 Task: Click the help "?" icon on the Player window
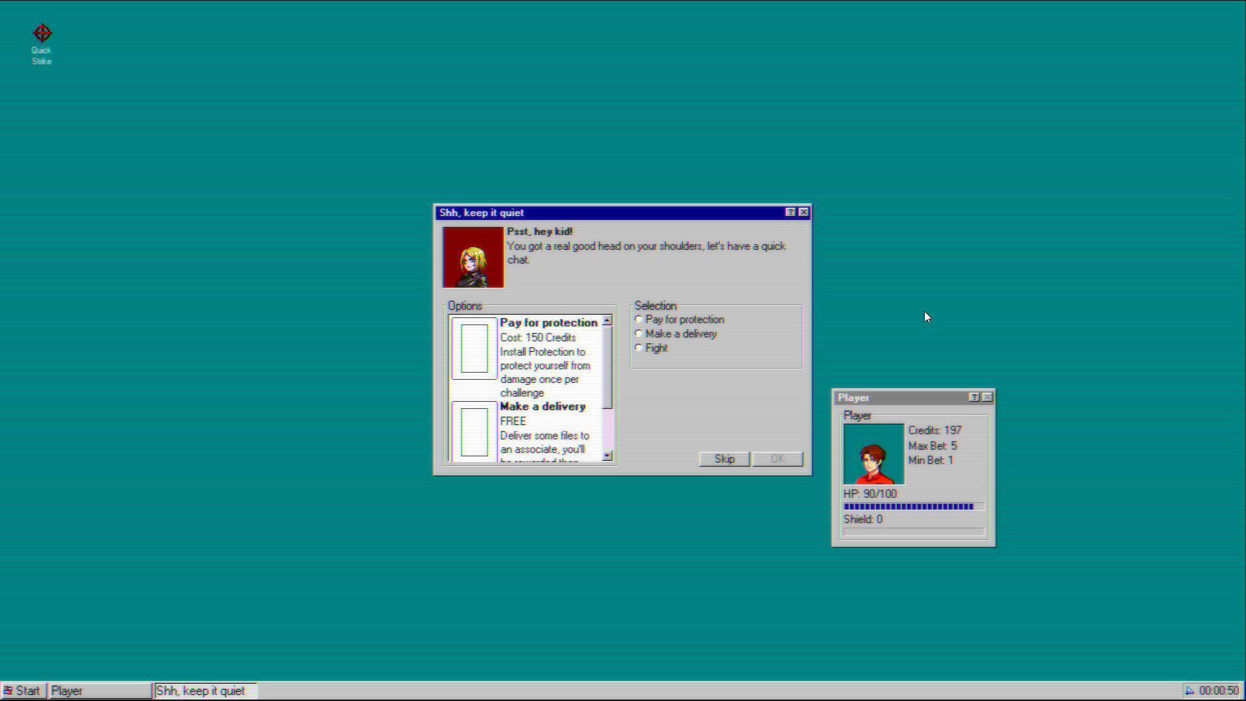point(974,397)
